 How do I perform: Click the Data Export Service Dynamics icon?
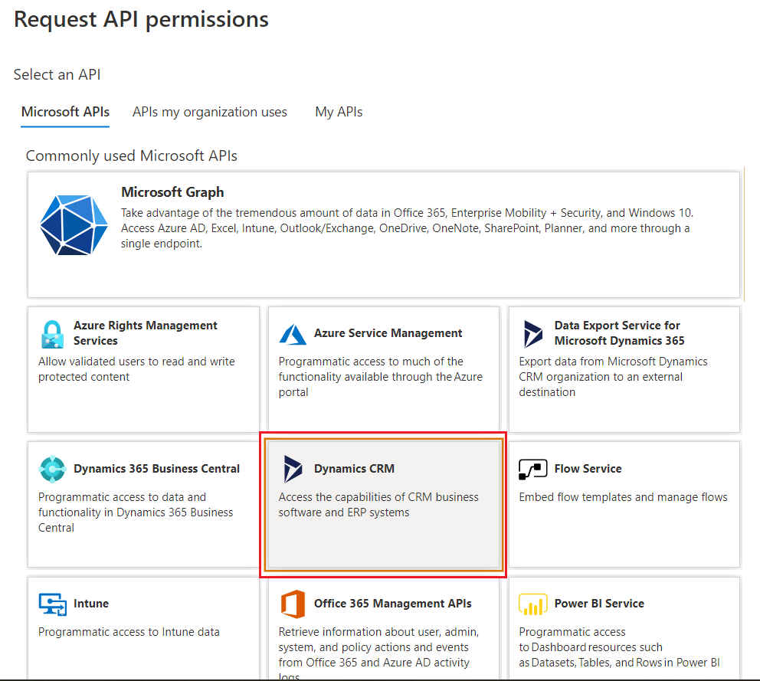tap(533, 334)
